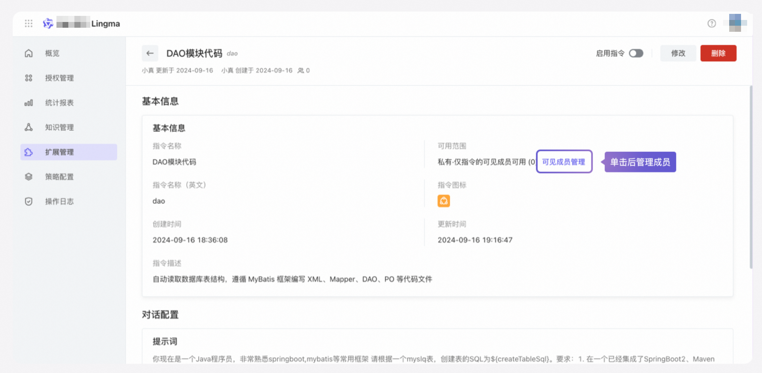Click the 概览 home icon

tap(29, 53)
